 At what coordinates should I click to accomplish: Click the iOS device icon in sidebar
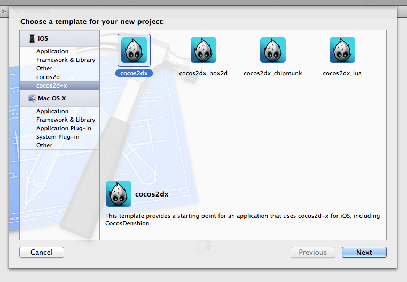point(32,38)
